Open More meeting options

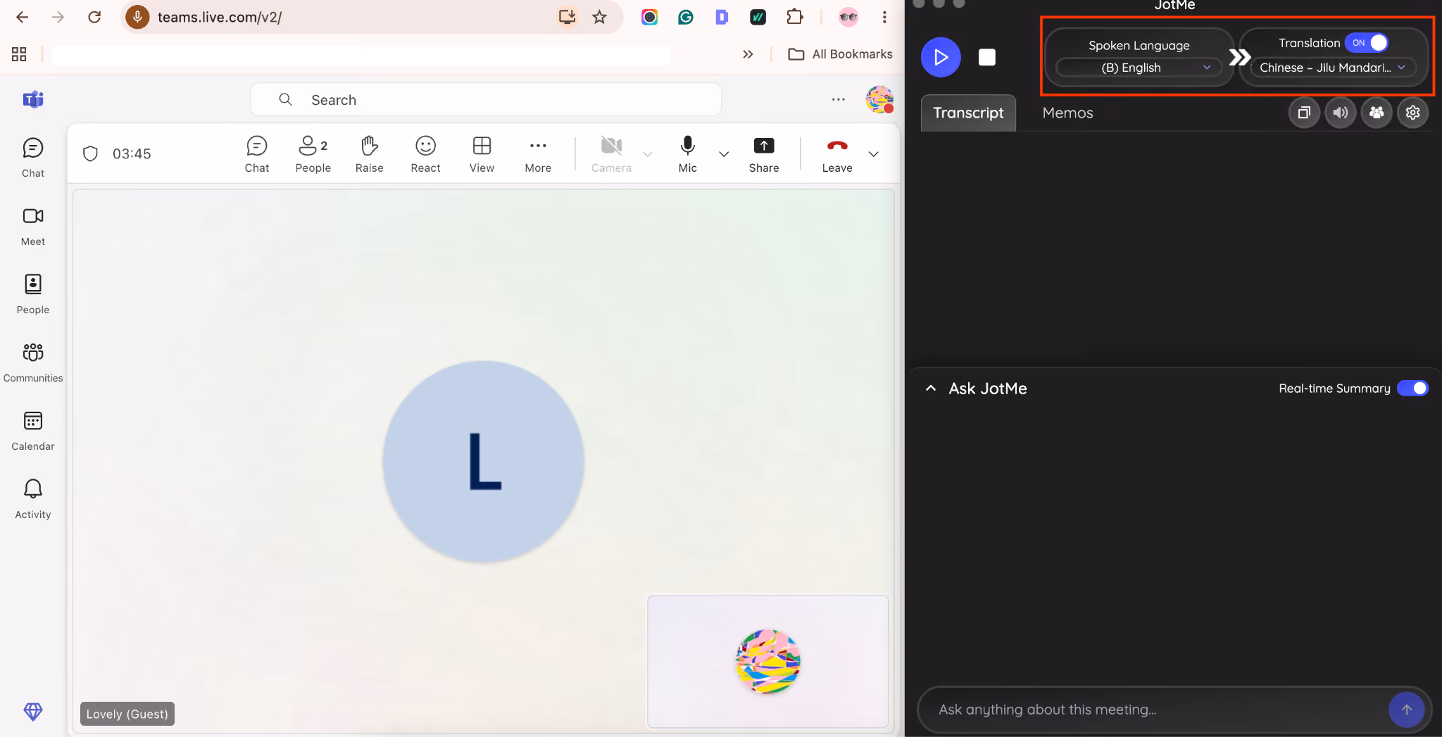(x=538, y=154)
